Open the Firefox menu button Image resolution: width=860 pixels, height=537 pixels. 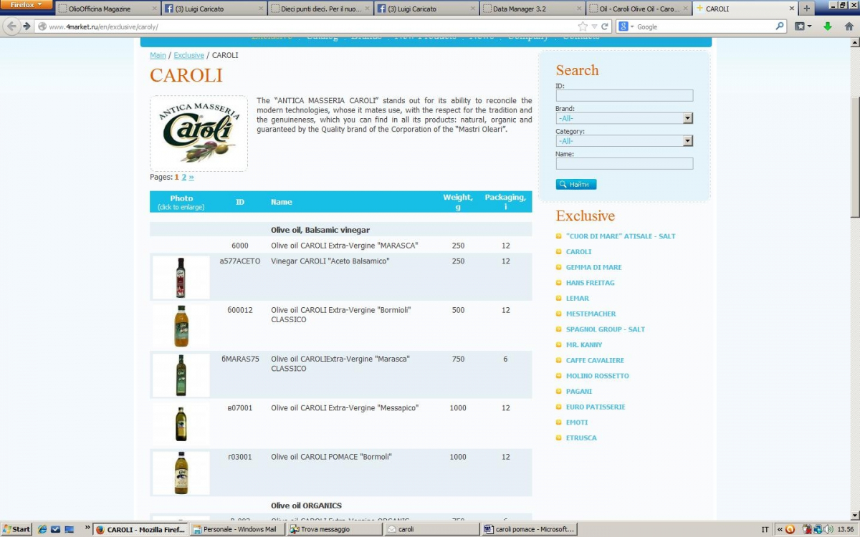[x=26, y=5]
